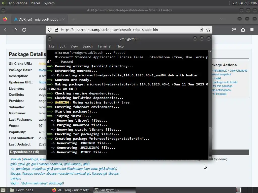The width and height of the screenshot is (258, 193).
Task: Open a new Firefox tab
Action: 73,19
